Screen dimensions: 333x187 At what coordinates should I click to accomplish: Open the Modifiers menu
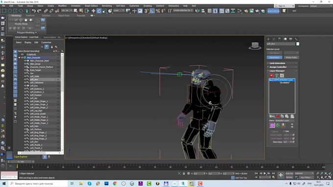click(63, 6)
